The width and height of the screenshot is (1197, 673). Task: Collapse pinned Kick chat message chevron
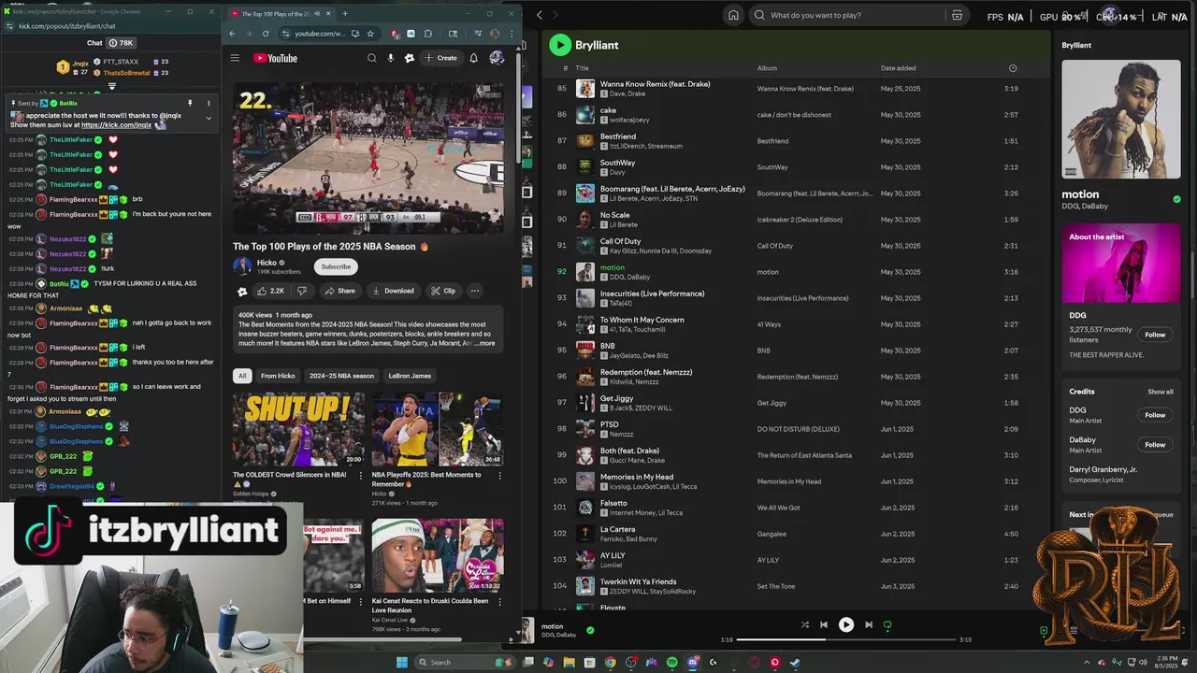point(209,118)
